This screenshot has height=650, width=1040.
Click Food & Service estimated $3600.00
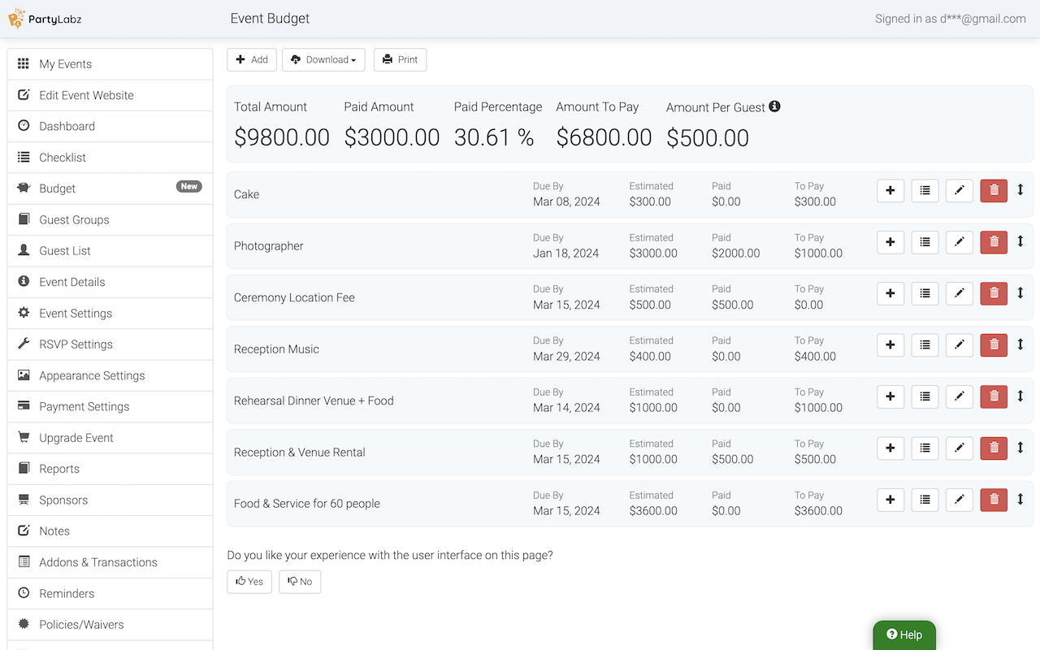(x=653, y=511)
